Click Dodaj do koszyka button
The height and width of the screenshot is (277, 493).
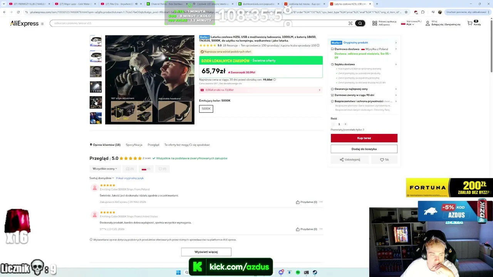[364, 149]
